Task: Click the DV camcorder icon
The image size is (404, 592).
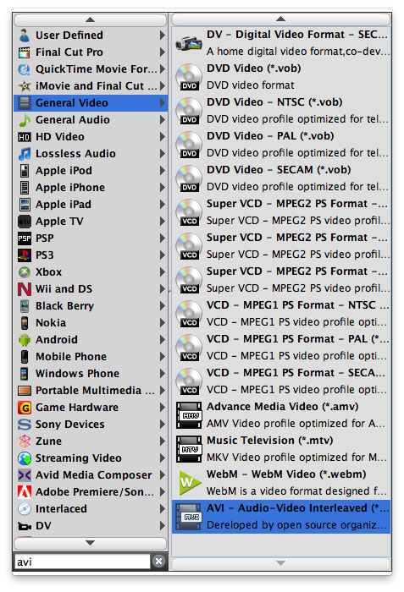Action: [x=189, y=43]
